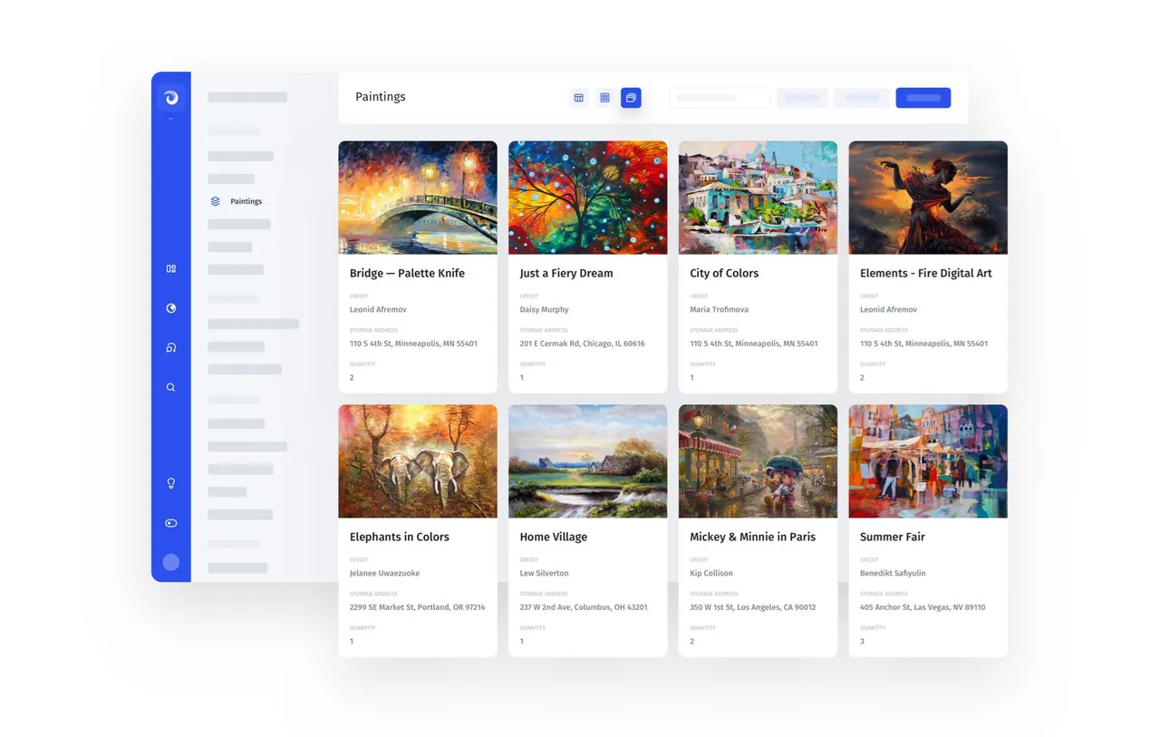Click credit name "Benedikt Safiyulin"
Screen dimensions: 1160x737
(x=893, y=573)
